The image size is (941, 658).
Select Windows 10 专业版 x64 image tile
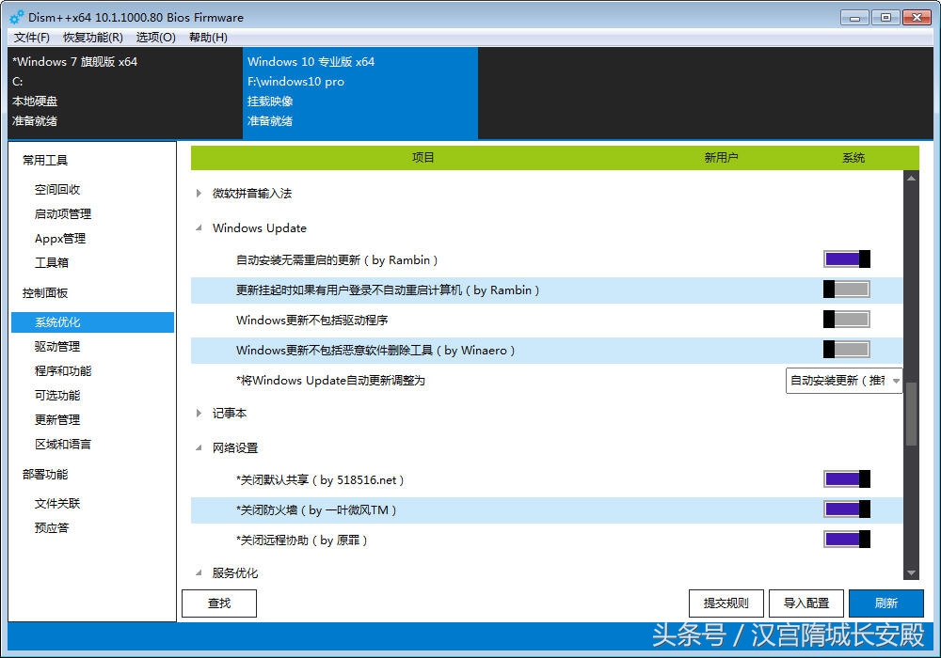pyautogui.click(x=360, y=93)
